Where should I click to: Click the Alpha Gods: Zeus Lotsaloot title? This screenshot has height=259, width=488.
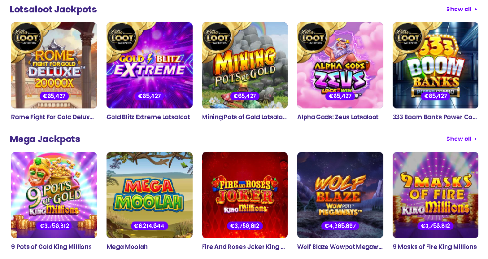tap(338, 117)
